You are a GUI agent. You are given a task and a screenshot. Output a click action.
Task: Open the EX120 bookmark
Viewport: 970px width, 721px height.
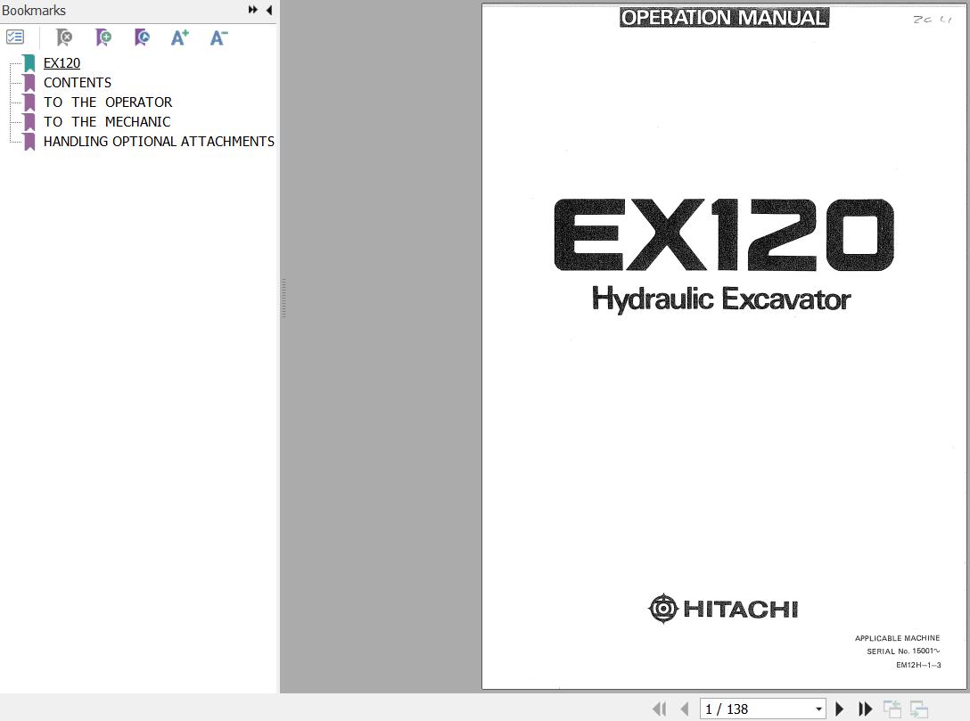(62, 63)
